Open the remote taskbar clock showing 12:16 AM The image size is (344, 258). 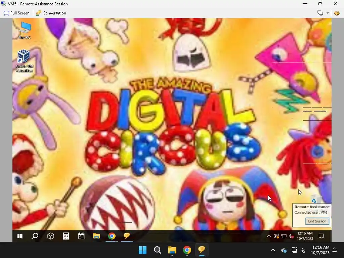click(x=305, y=236)
